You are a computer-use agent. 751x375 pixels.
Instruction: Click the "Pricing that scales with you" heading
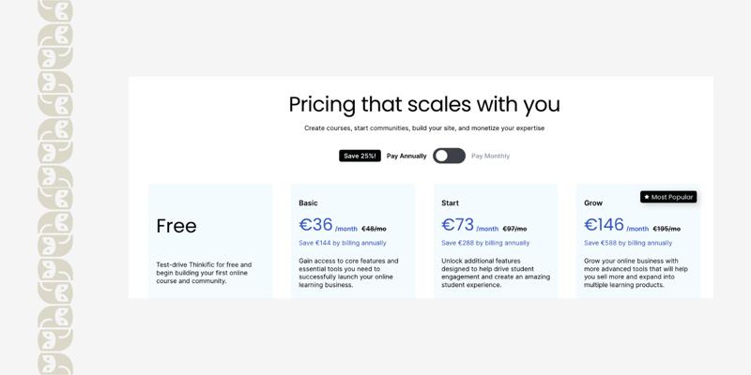point(424,104)
